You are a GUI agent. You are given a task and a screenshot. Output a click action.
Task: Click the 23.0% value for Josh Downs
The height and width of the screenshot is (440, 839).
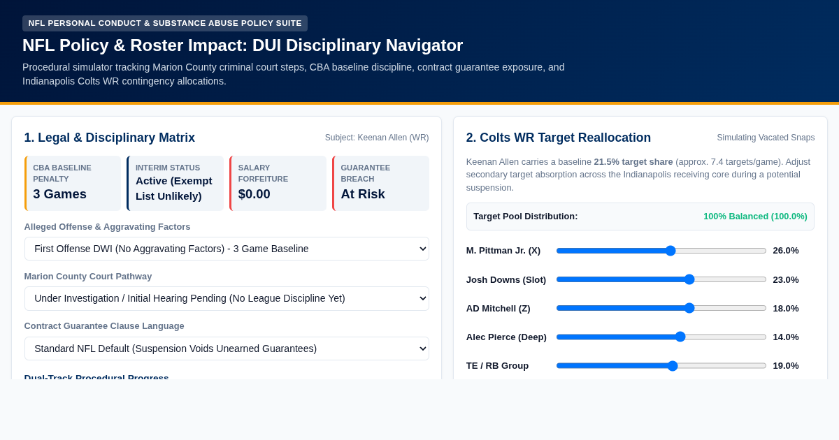tap(786, 279)
